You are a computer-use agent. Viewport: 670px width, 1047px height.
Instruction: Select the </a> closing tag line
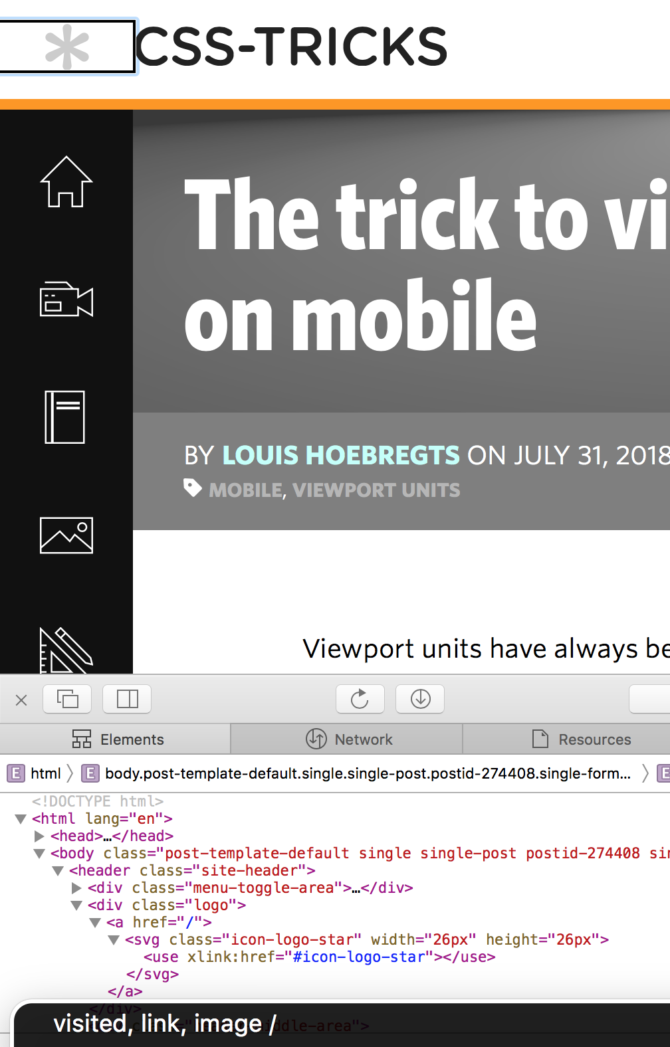[x=125, y=992]
